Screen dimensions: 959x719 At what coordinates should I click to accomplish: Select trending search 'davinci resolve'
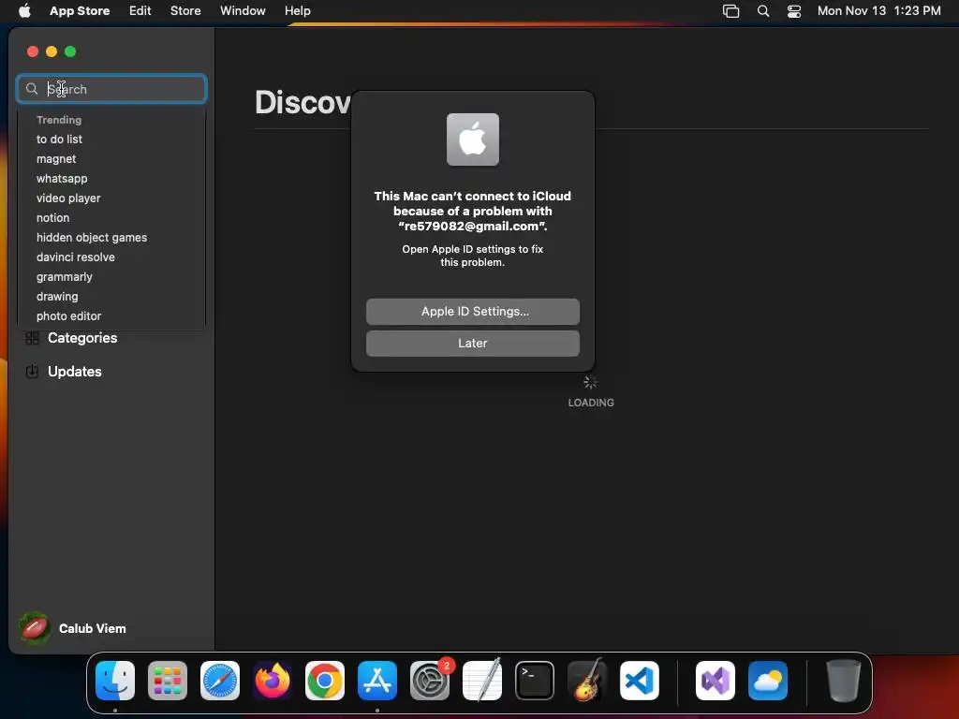(76, 257)
